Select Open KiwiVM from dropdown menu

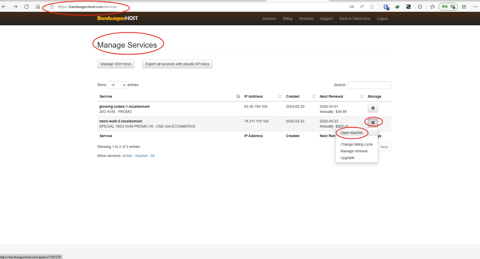pyautogui.click(x=357, y=133)
